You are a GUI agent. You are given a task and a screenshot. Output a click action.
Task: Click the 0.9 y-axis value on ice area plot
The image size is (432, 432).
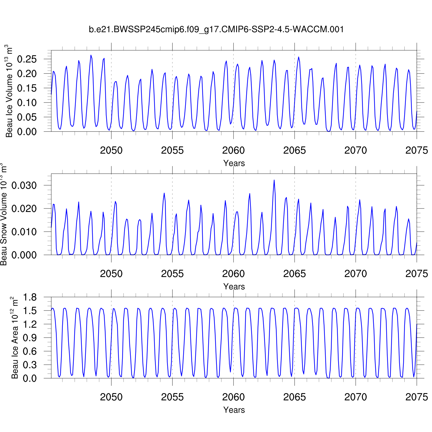[30, 338]
